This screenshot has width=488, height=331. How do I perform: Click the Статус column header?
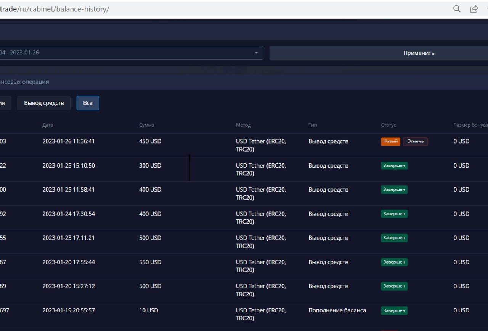coord(388,125)
